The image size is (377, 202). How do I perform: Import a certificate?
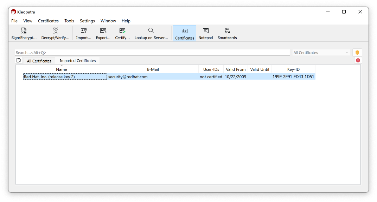point(83,33)
